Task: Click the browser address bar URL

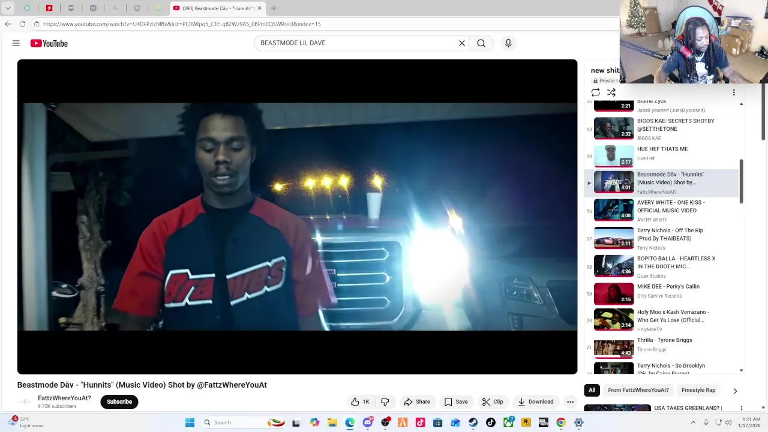Action: (182, 24)
